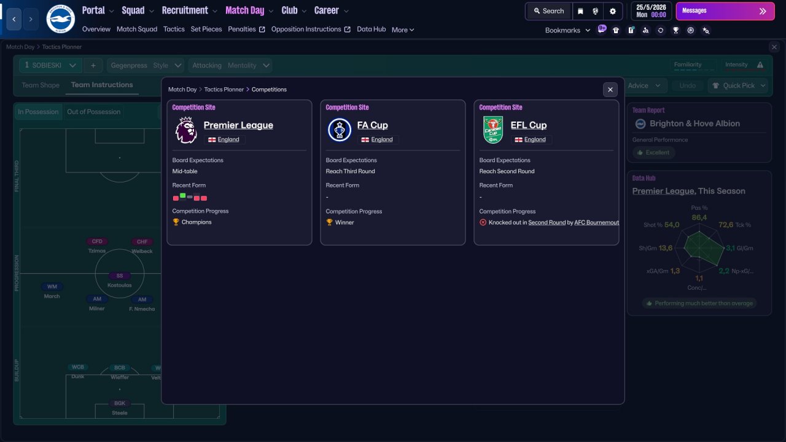Open the 9+ messages bookmark icon
This screenshot has height=442, width=786.
[602, 29]
